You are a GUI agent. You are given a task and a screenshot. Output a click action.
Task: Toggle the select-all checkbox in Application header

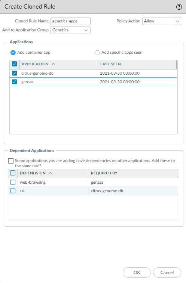click(14, 64)
